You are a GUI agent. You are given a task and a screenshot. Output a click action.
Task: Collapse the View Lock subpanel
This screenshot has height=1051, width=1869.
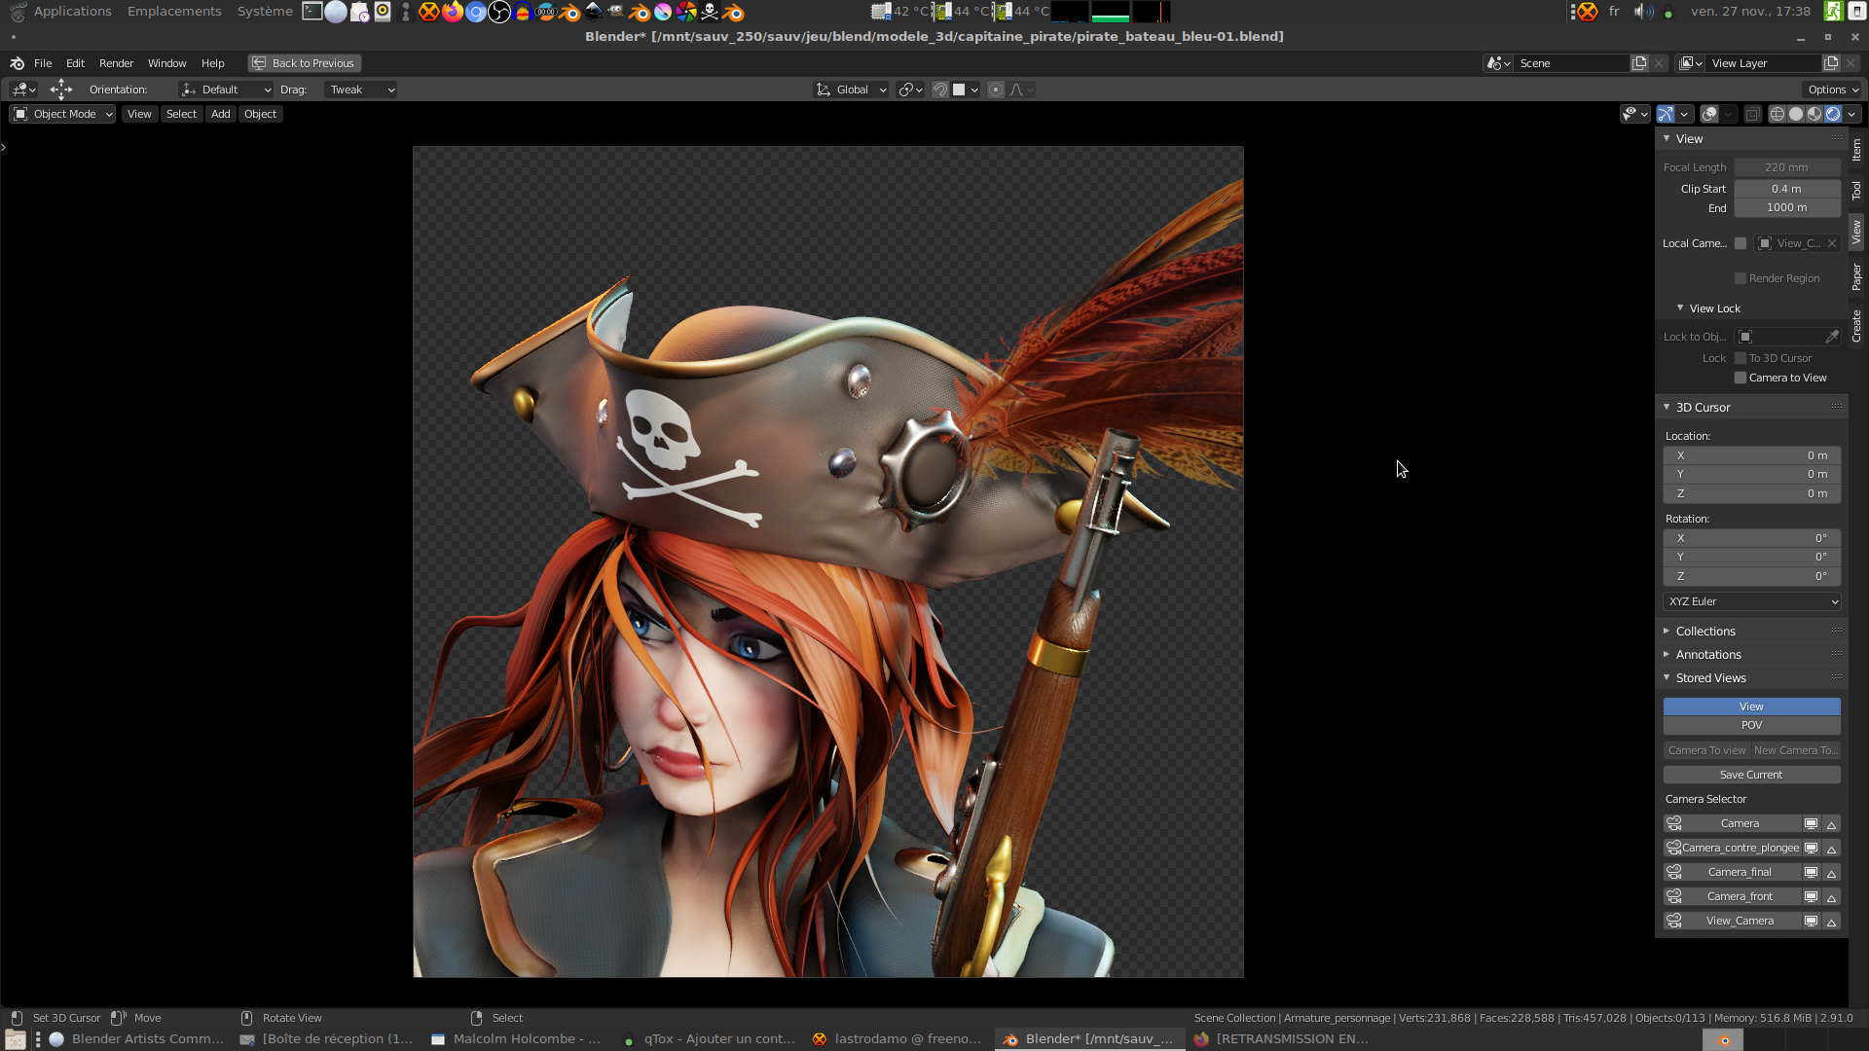(1680, 308)
